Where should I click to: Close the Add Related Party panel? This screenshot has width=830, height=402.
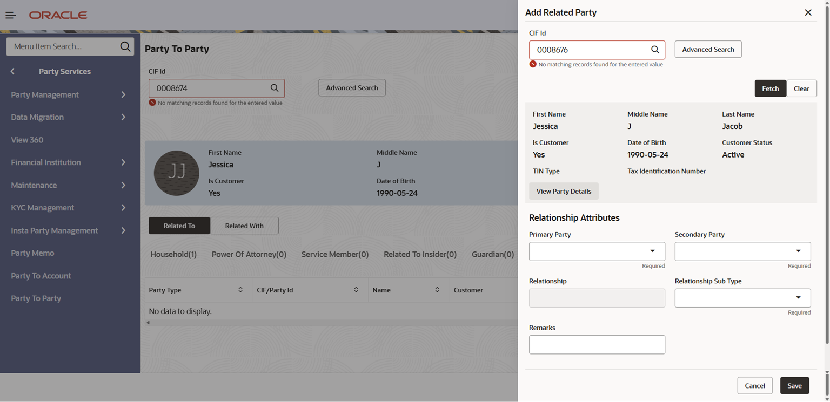808,12
